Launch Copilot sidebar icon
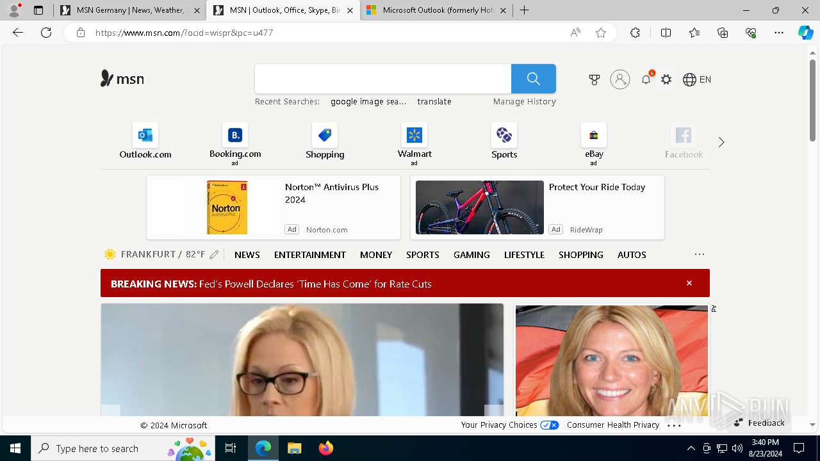 (805, 33)
